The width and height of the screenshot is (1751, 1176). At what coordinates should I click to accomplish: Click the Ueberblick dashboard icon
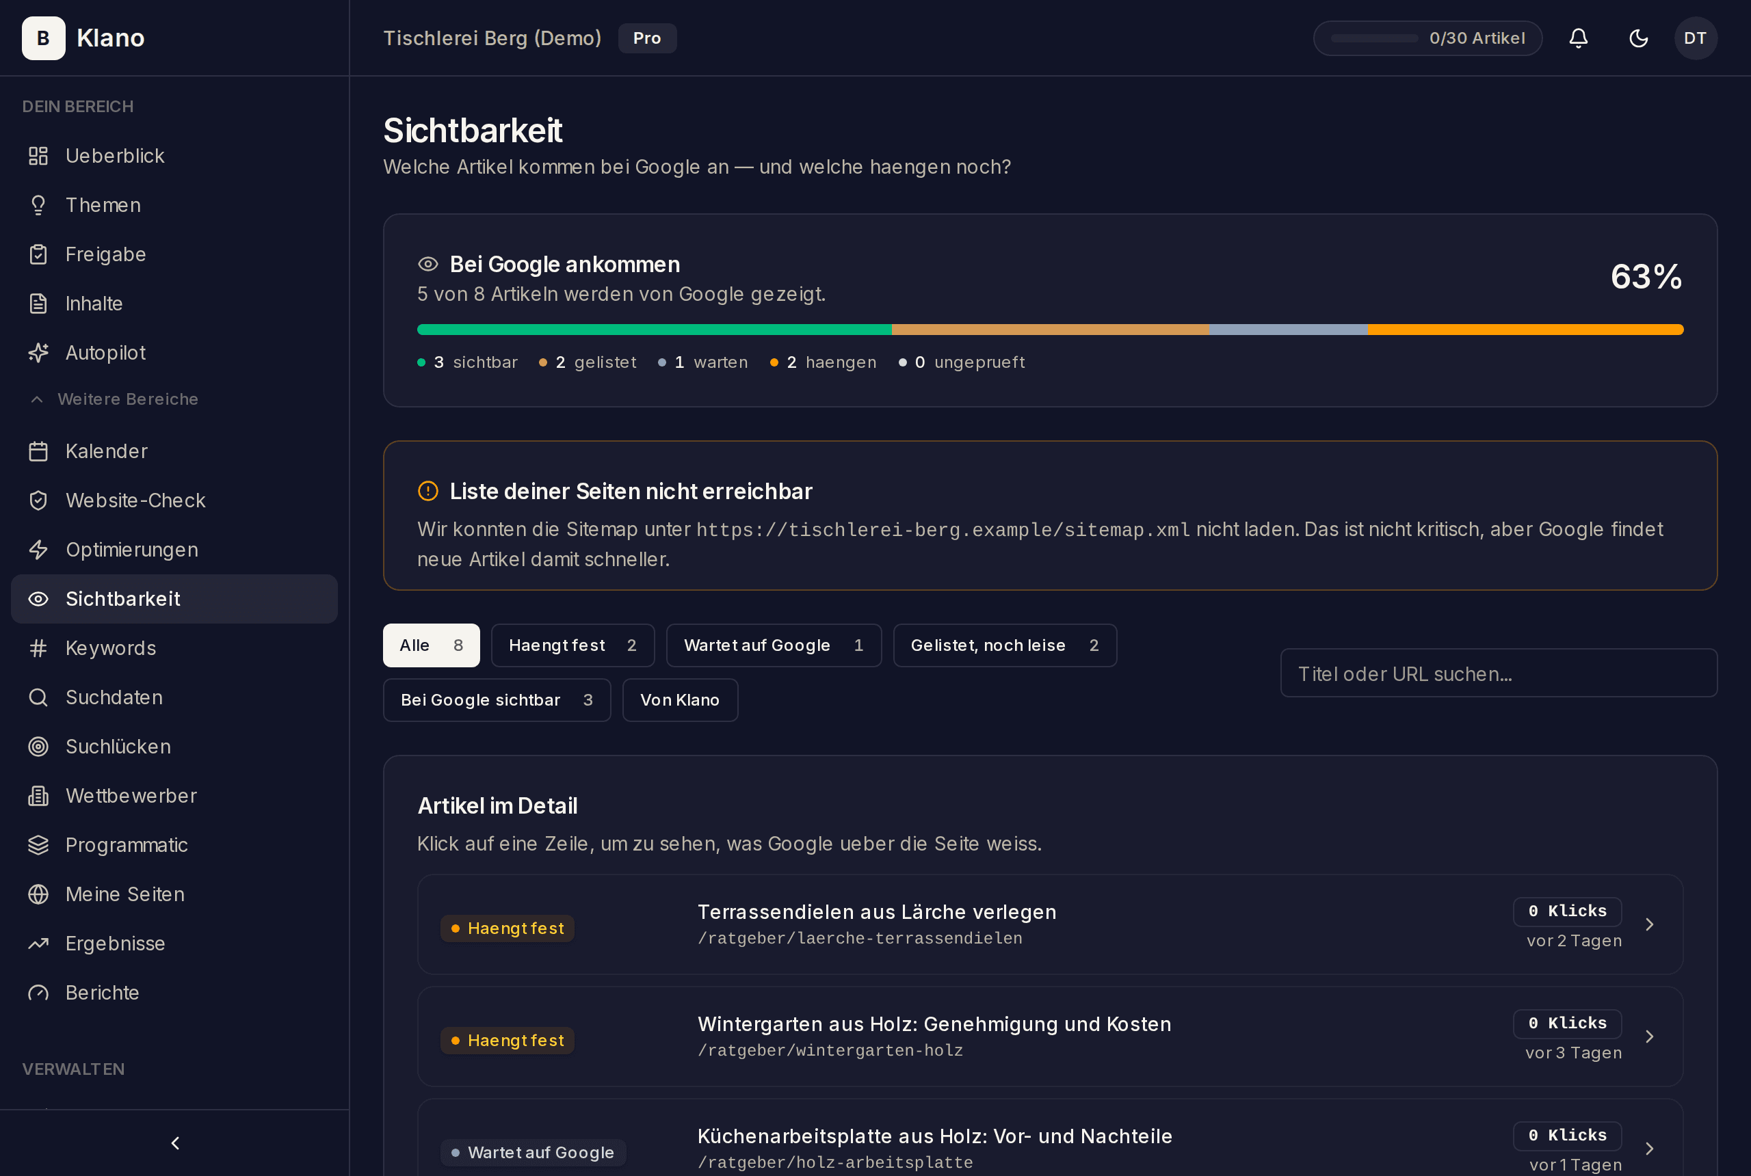tap(38, 156)
